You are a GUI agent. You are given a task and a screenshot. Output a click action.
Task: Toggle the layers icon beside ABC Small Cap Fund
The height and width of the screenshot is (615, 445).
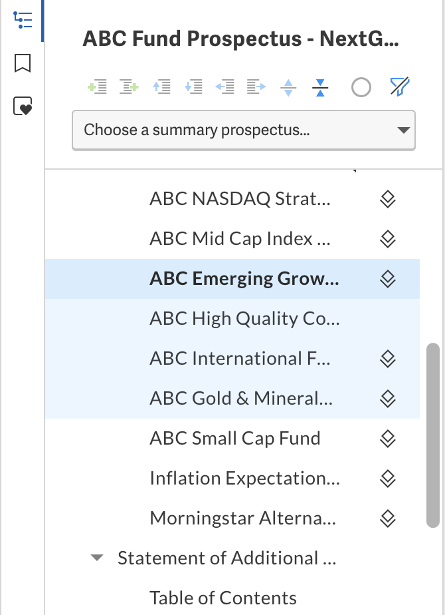click(387, 438)
